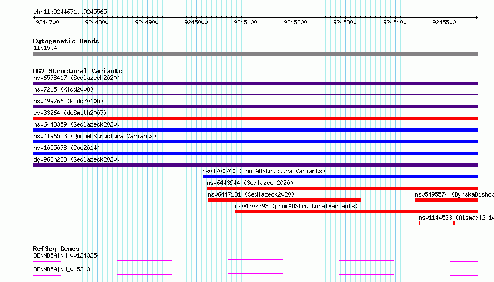Click ruler position 9245100
Screen dimensions: 494x282
245,22
